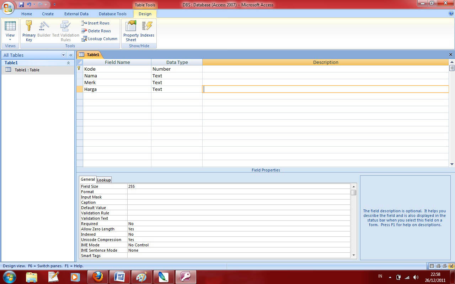
Task: Click Field Properties scroll down arrow
Action: 354,255
